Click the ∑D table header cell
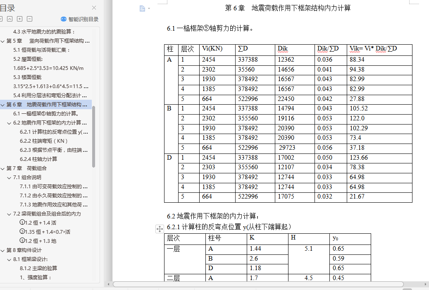 [x=255, y=50]
